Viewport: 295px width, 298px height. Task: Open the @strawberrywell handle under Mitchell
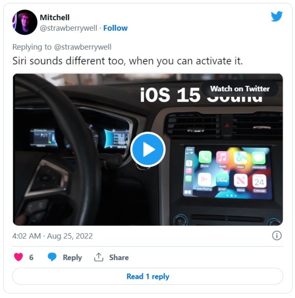[68, 28]
